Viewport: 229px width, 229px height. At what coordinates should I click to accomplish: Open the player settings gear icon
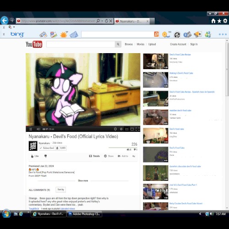115,129
